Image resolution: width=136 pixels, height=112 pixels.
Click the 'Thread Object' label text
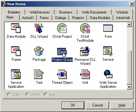(x=62, y=83)
